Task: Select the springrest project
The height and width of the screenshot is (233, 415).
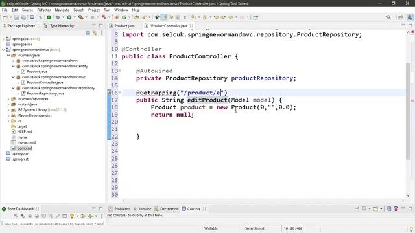Action: (x=20, y=159)
